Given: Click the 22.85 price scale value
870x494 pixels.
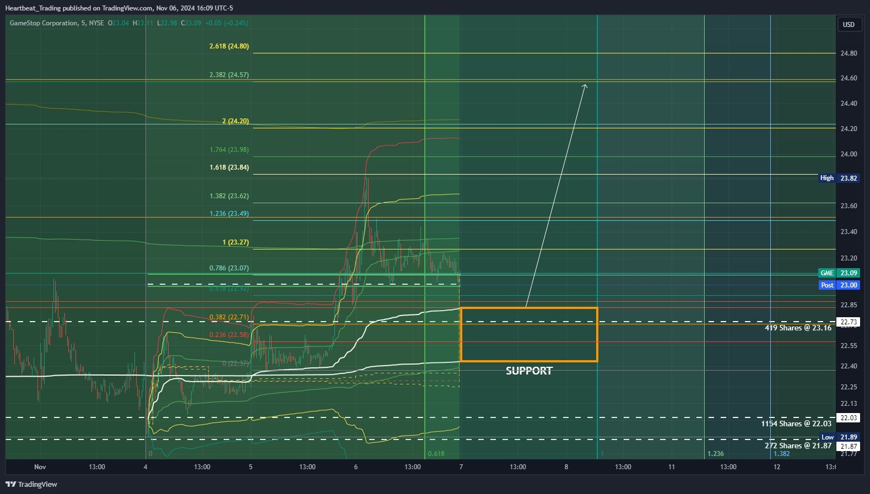Looking at the screenshot, I should click(x=849, y=305).
